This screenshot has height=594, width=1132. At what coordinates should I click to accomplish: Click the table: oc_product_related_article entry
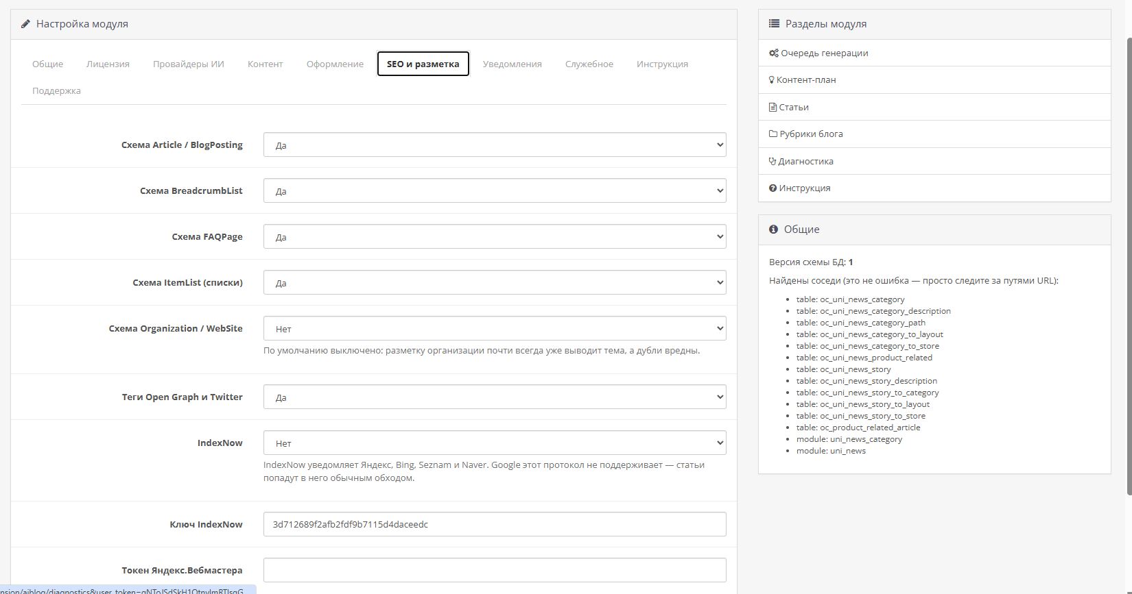coord(858,428)
